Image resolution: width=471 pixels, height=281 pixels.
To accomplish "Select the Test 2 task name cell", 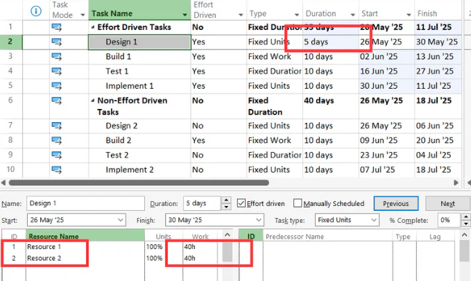I will tap(139, 155).
